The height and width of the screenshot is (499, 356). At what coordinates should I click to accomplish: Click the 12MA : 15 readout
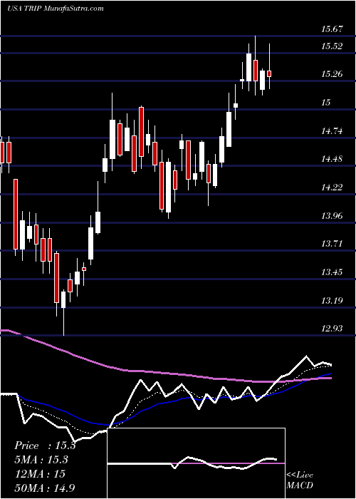tap(40, 474)
